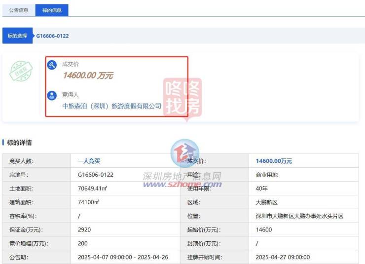Click the 2025-04-27 09:00:00 listing start time
The image size is (365, 264).
[x=283, y=257]
